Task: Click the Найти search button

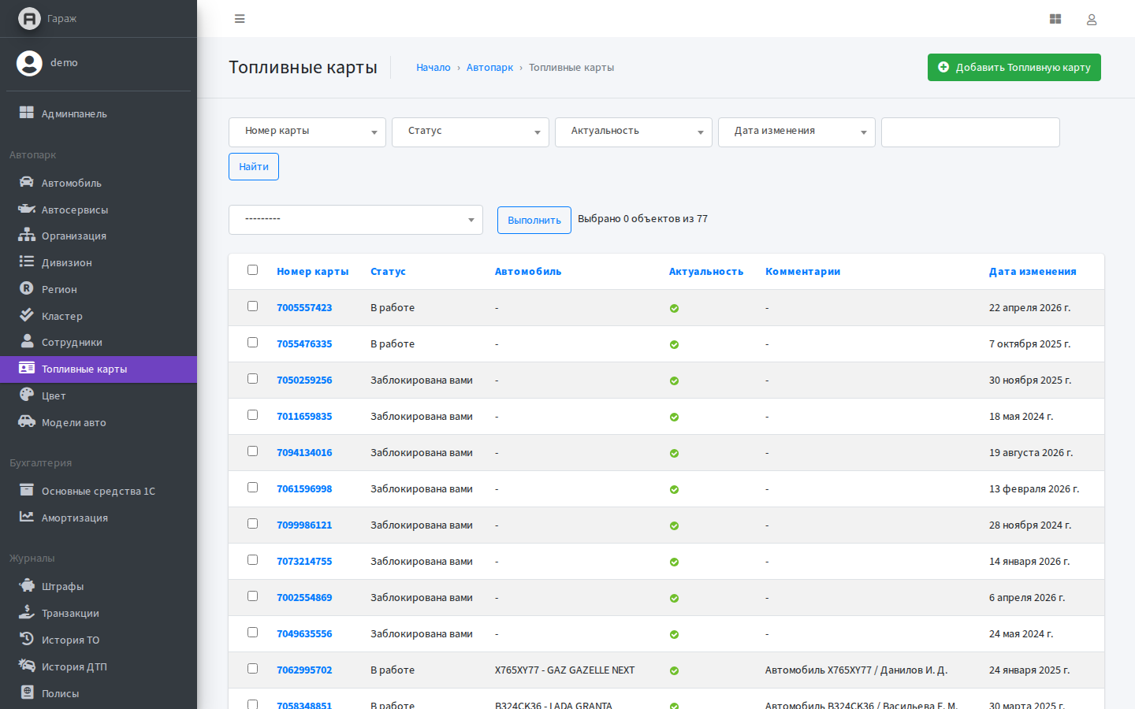Action: pyautogui.click(x=254, y=166)
